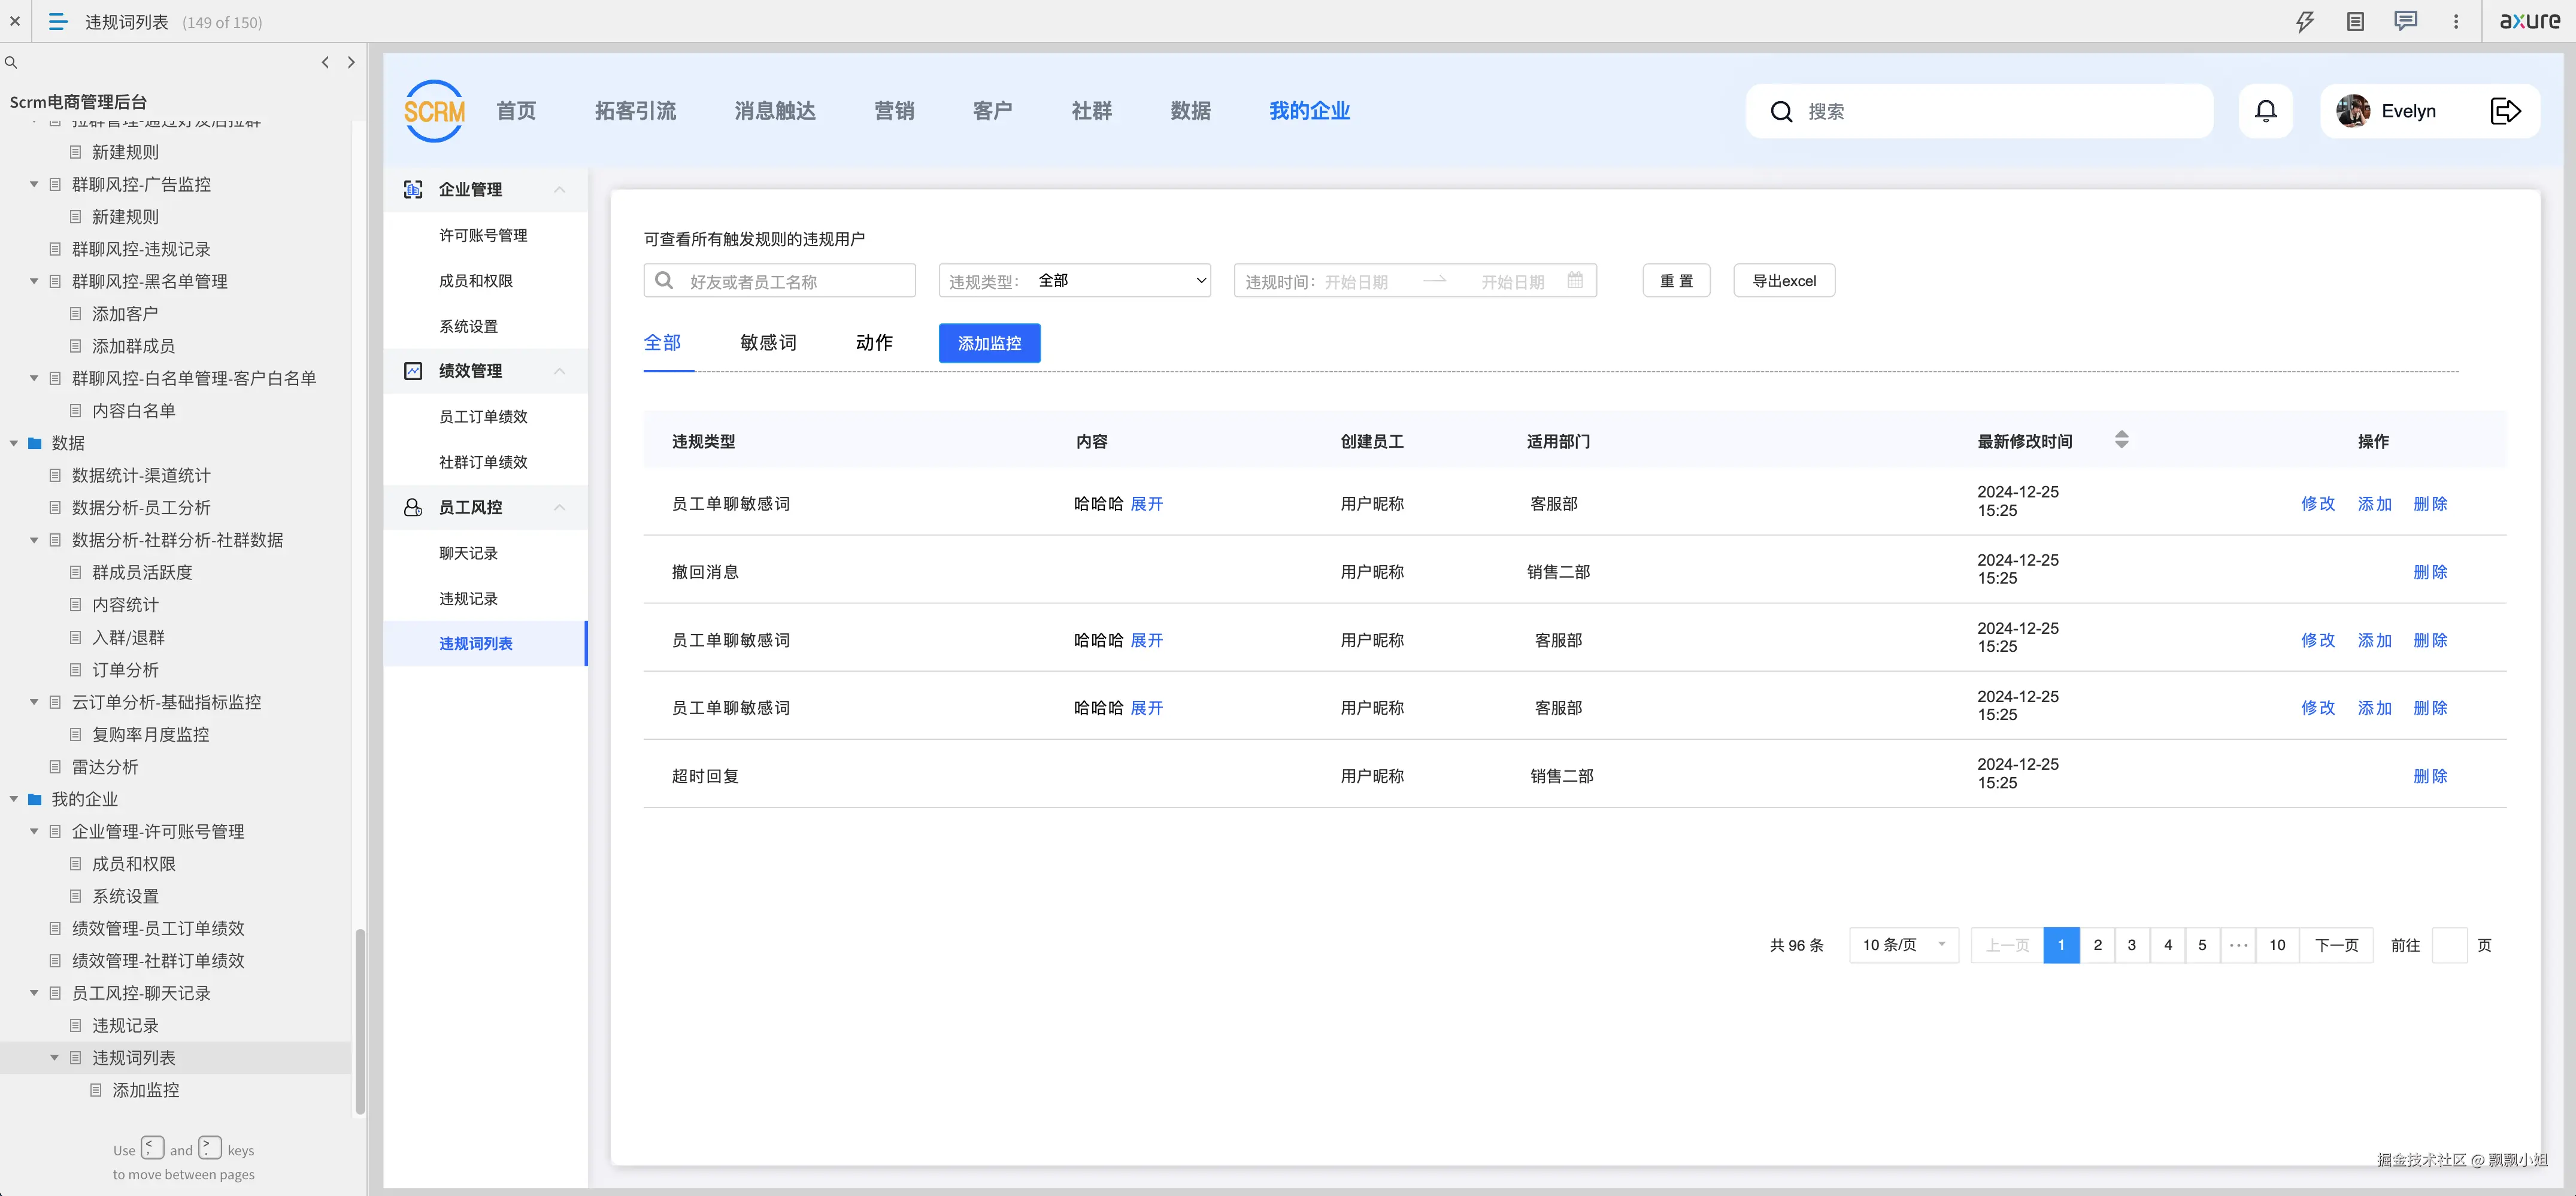Select the 员工风控 person icon in side panel
The width and height of the screenshot is (2576, 1196).
pos(413,507)
